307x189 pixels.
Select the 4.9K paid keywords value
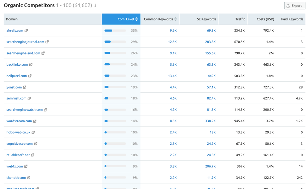click(x=299, y=98)
